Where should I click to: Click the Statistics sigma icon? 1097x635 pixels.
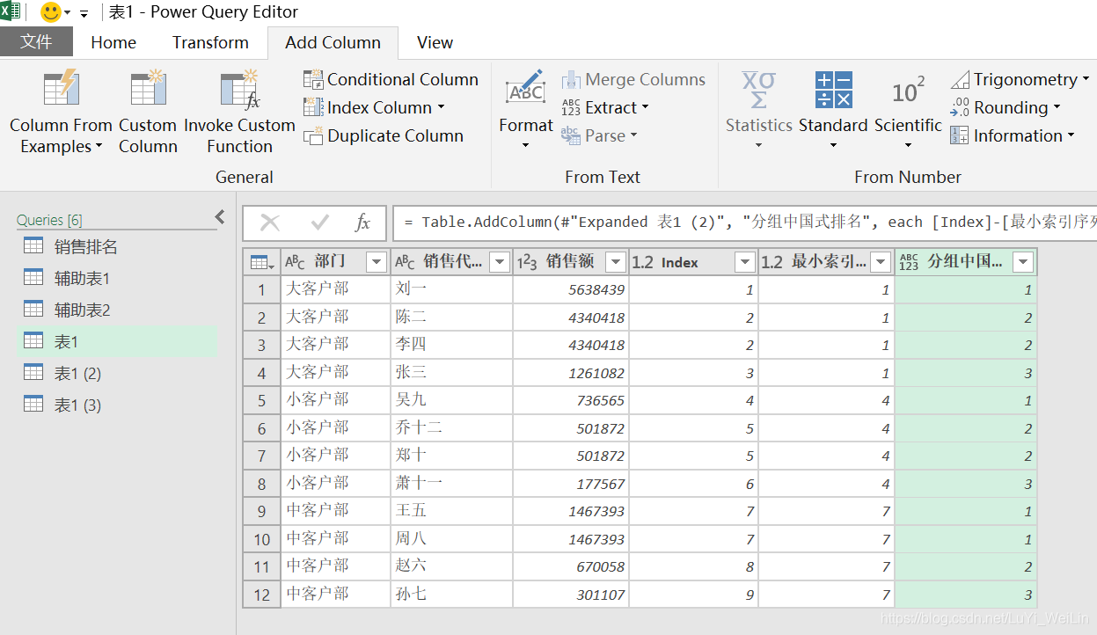click(x=758, y=89)
